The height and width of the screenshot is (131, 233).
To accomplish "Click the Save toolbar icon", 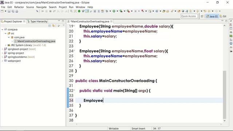I will click(x=9, y=11).
